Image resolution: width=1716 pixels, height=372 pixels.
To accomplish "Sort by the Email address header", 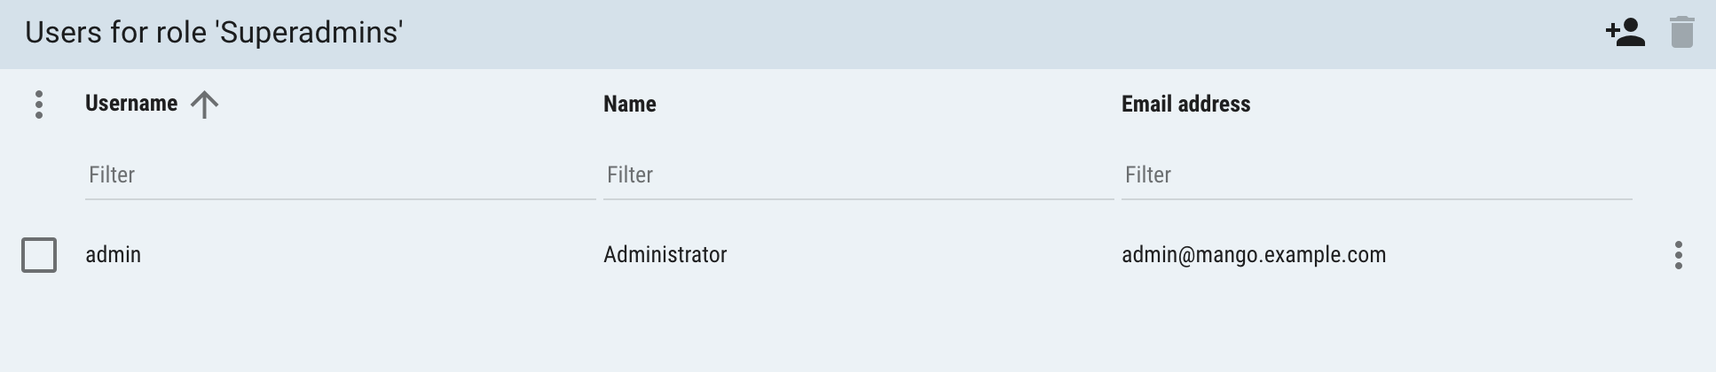I will [x=1185, y=104].
